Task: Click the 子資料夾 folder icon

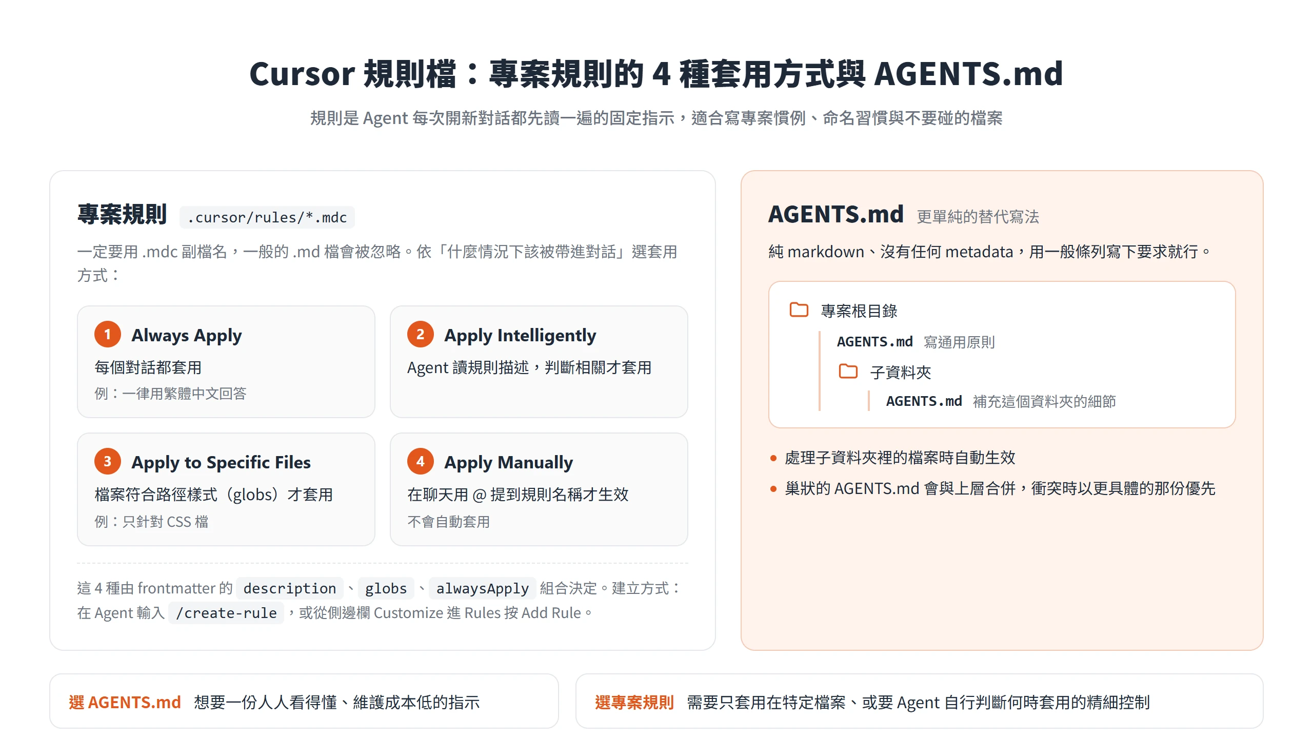Action: point(848,371)
